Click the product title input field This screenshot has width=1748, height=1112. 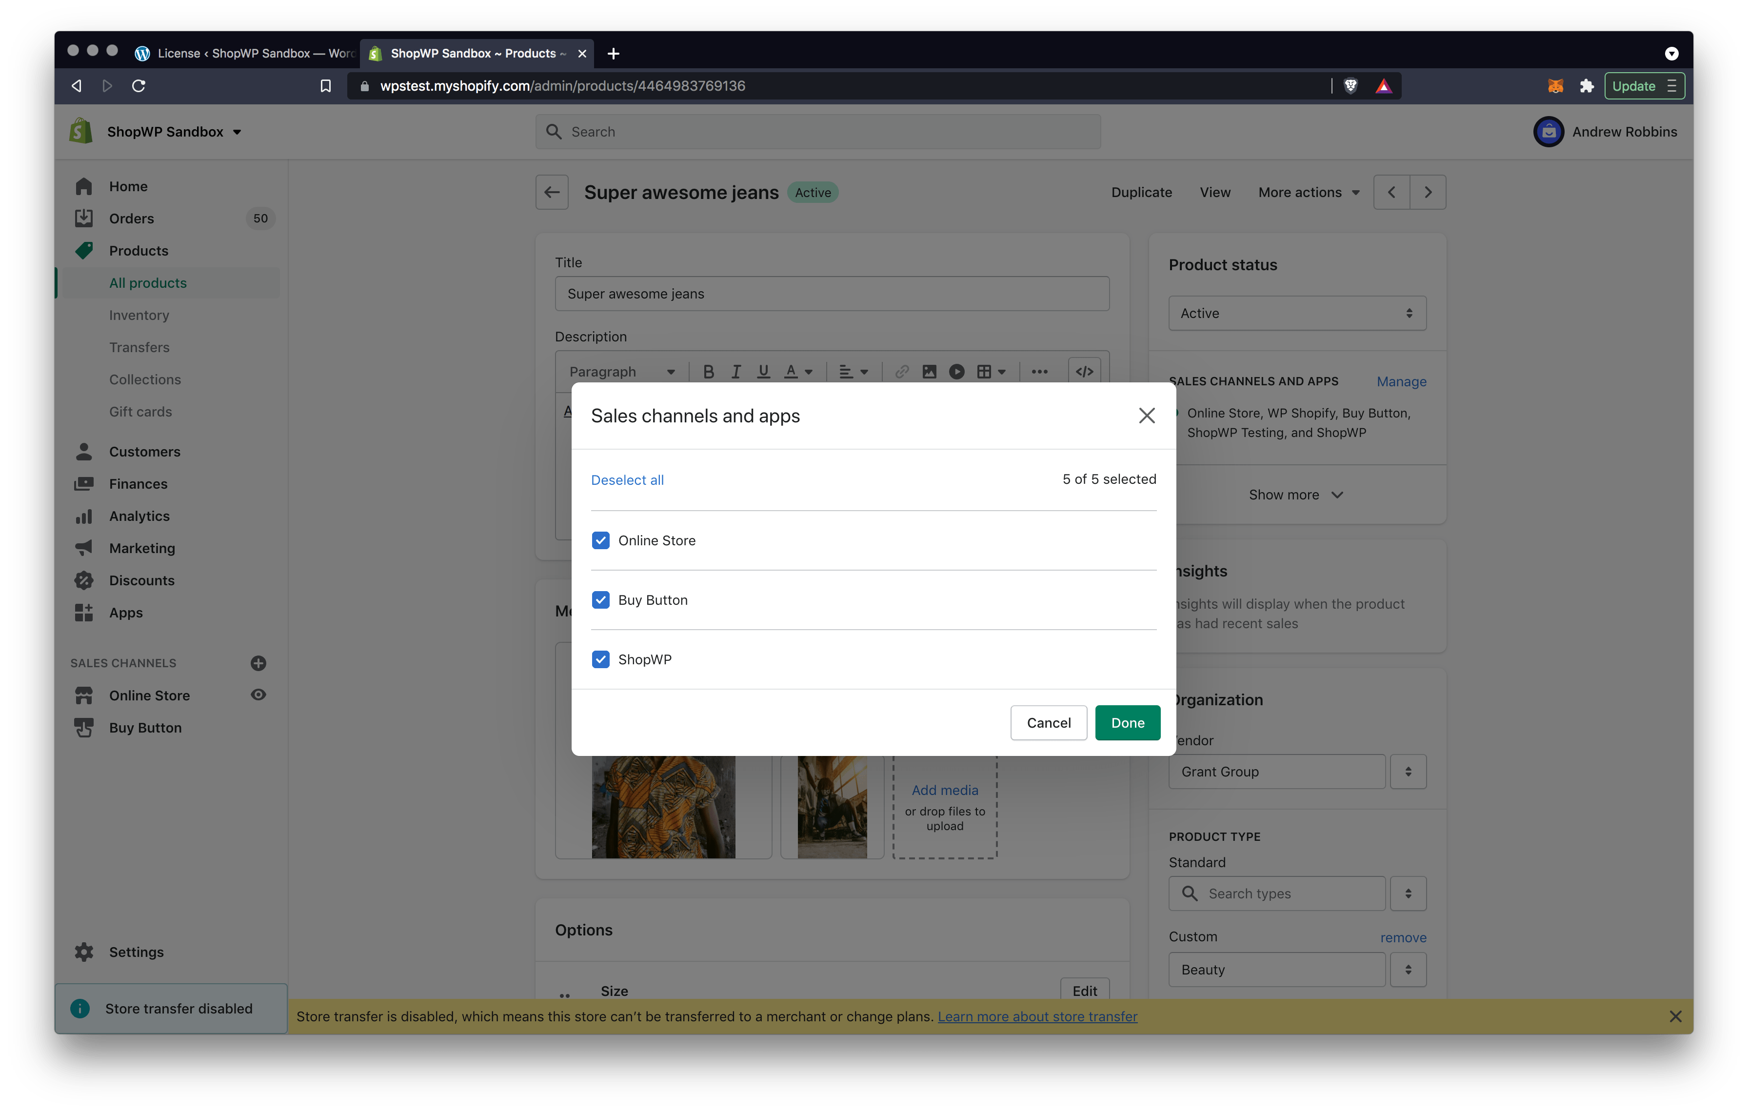coord(832,293)
